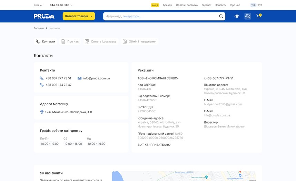Viewport: 296px width, 181px height.
Task: Click В АТ КБ "ПРИВАТБАНК" text
Action: 154,145
